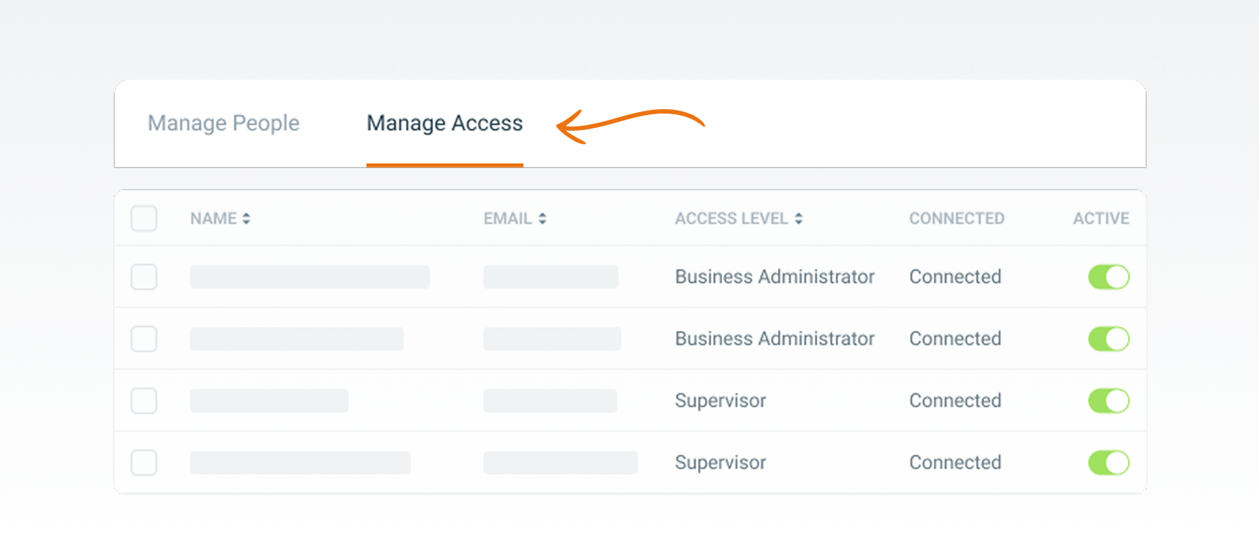Select the Manage Access tab
This screenshot has width=1259, height=549.
[444, 123]
